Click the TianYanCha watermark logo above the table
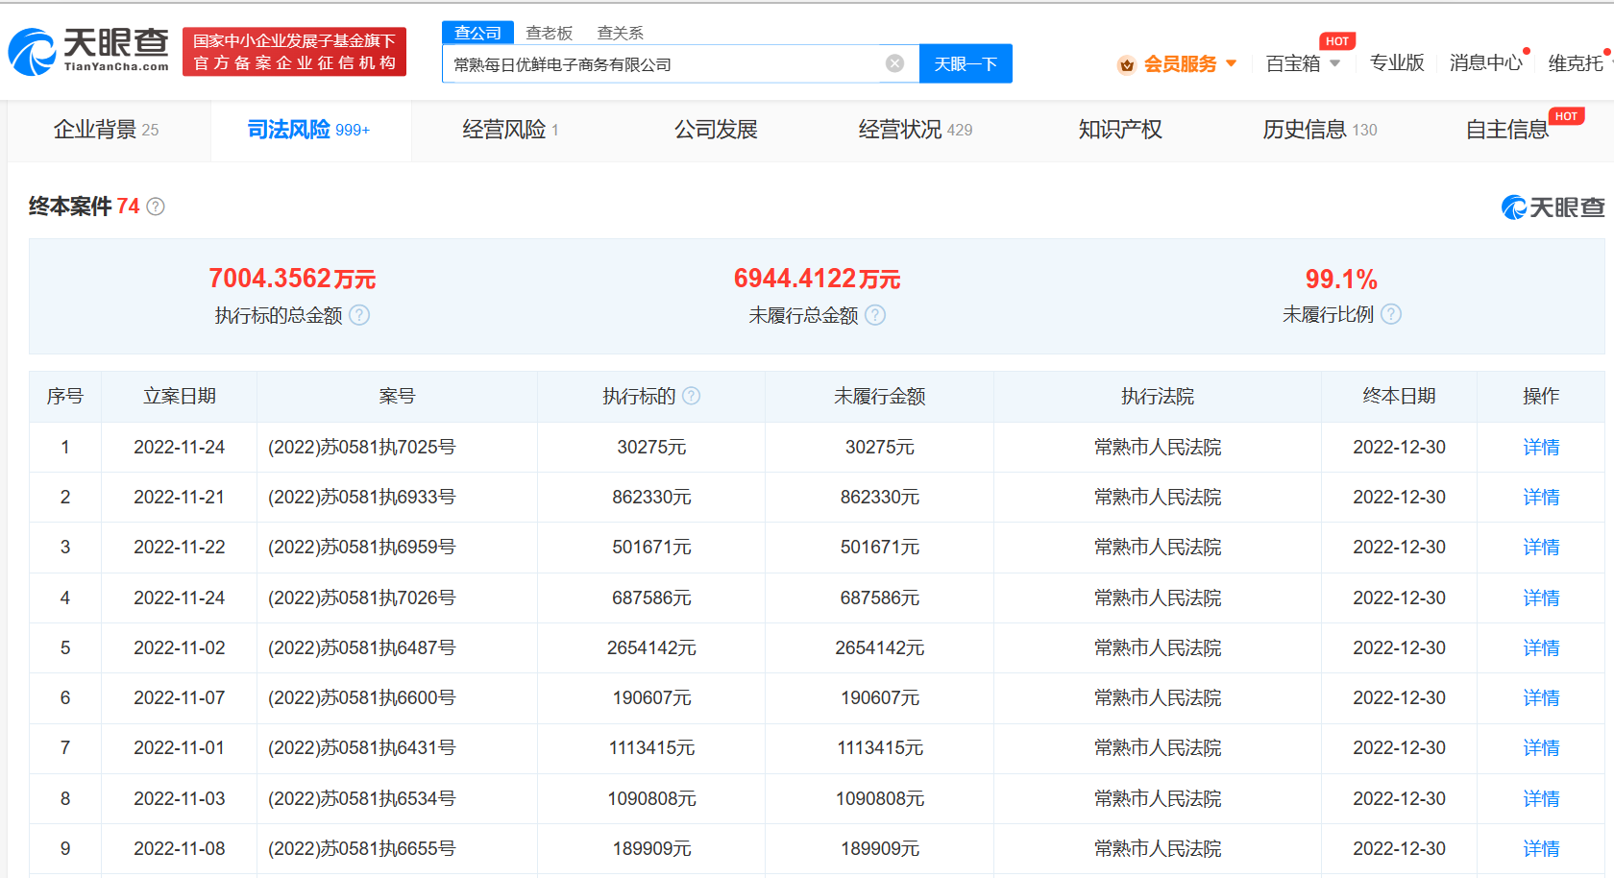 pyautogui.click(x=1554, y=209)
